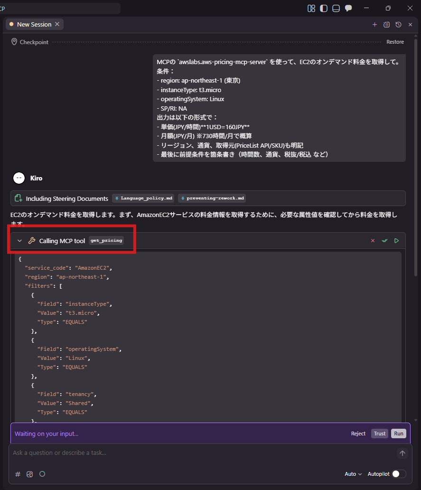Click the image attach icon in input bar
This screenshot has width=421, height=490.
click(x=30, y=474)
